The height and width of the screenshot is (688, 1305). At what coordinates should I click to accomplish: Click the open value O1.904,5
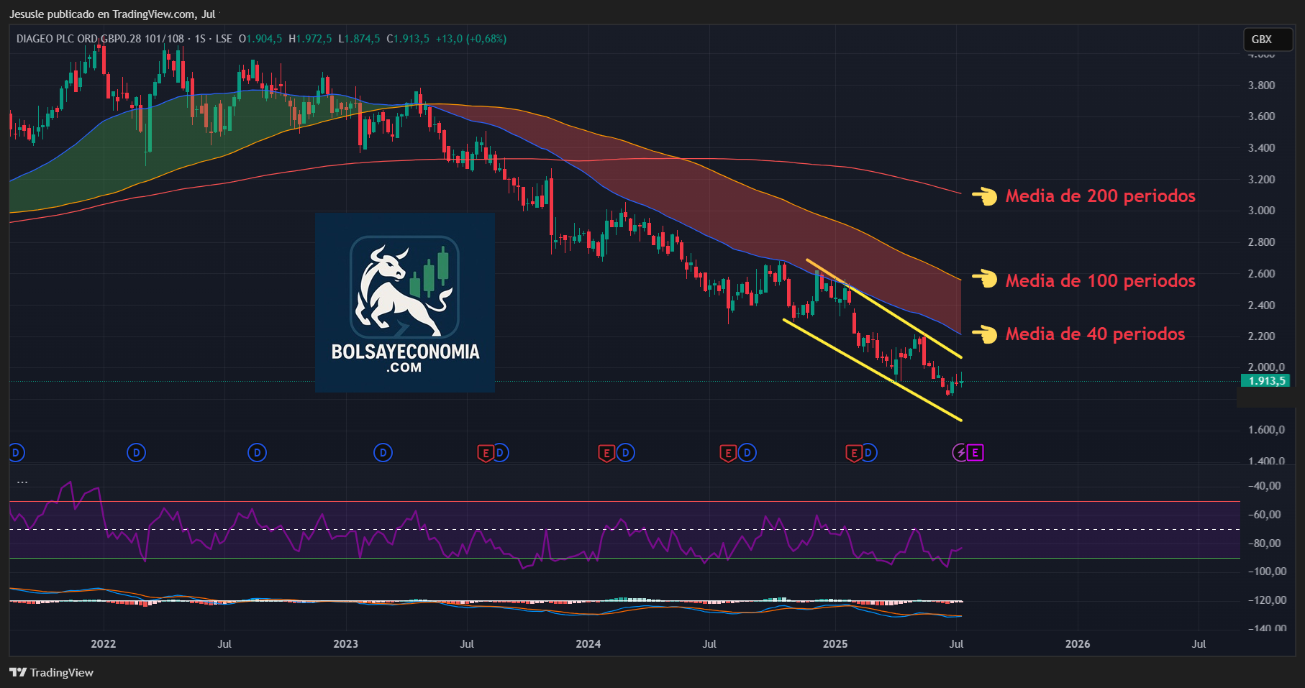[260, 39]
